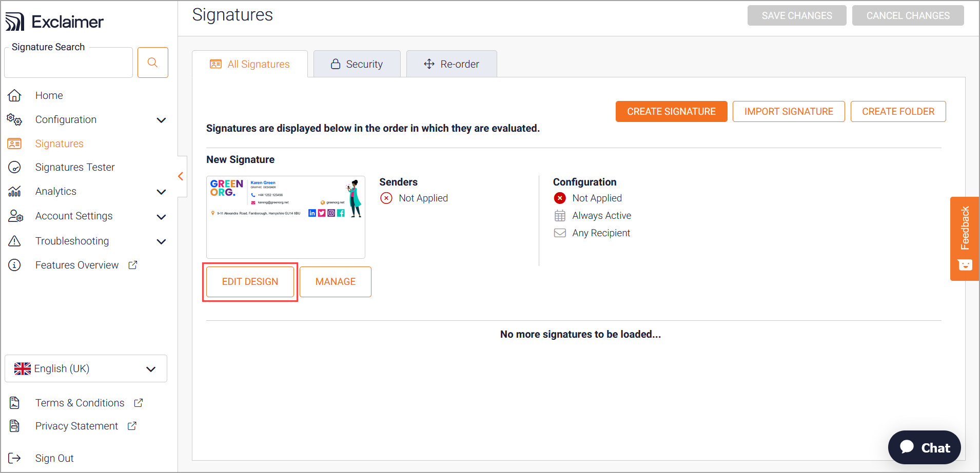Screen dimensions: 980x473
Task: Open the Chat bubble widget
Action: point(924,447)
